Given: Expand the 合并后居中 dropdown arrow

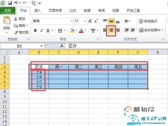Looking at the screenshot, I should click(163, 30).
